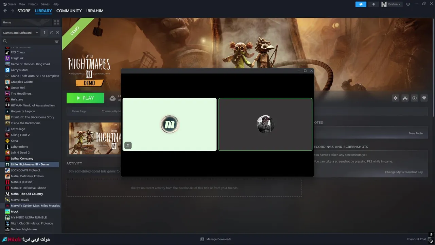The width and height of the screenshot is (435, 245).
Task: Open the Help menu
Action: (55, 4)
